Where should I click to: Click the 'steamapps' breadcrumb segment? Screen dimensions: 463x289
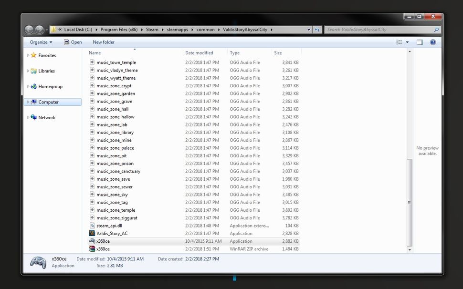tap(177, 30)
